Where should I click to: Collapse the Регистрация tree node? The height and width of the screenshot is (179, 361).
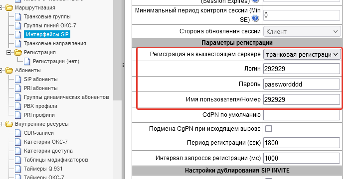[9, 53]
